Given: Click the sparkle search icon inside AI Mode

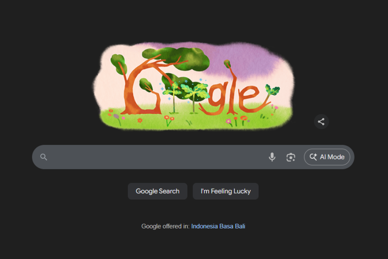Looking at the screenshot, I should (313, 157).
